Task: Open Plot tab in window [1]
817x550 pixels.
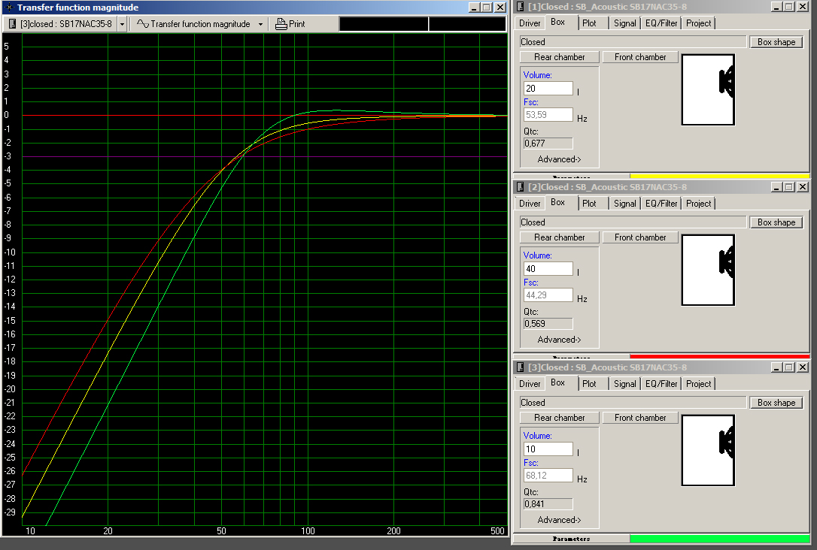Action: (x=589, y=23)
